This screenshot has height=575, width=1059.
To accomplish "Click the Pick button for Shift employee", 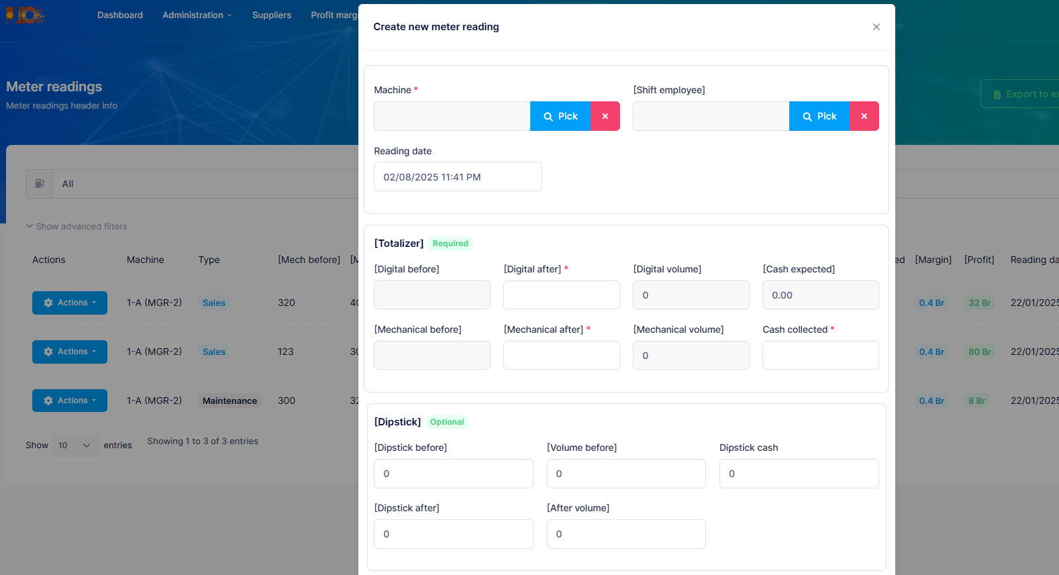I will click(x=819, y=116).
